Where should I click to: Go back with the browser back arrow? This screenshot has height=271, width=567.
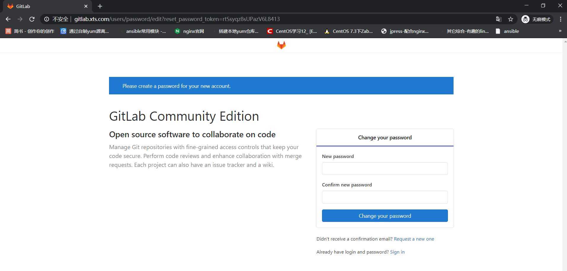tap(8, 19)
